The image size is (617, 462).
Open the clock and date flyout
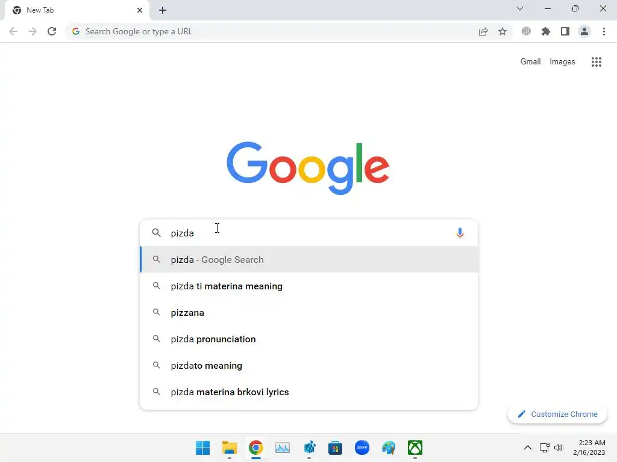(x=589, y=448)
